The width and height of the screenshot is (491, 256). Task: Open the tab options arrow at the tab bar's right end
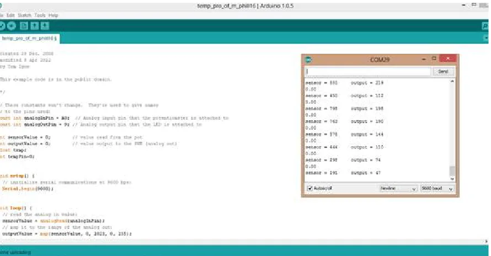485,38
